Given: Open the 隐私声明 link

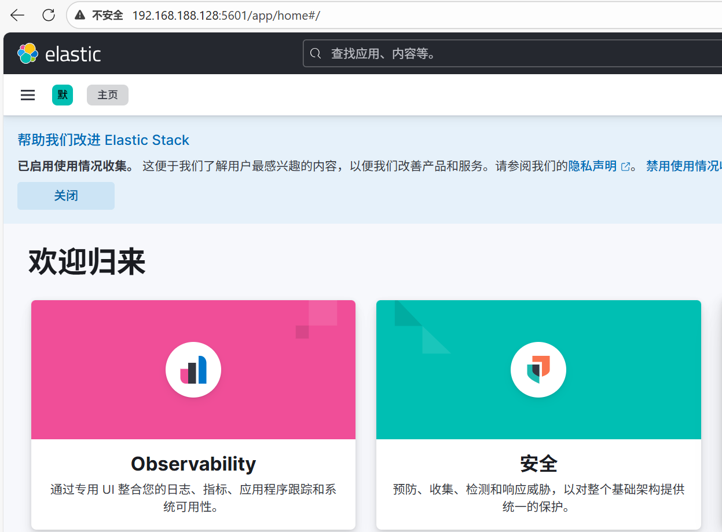Looking at the screenshot, I should (x=592, y=166).
